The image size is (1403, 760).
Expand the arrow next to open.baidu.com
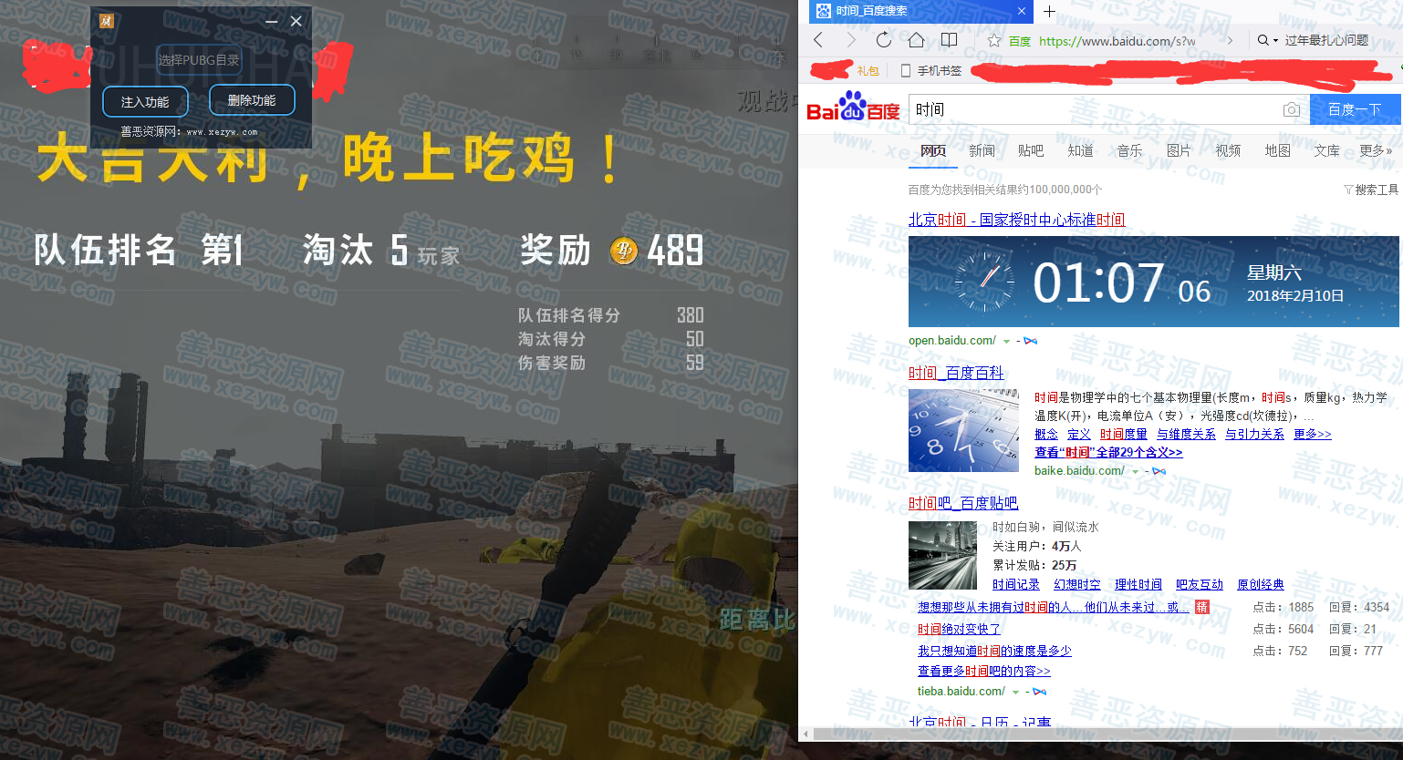point(1006,342)
